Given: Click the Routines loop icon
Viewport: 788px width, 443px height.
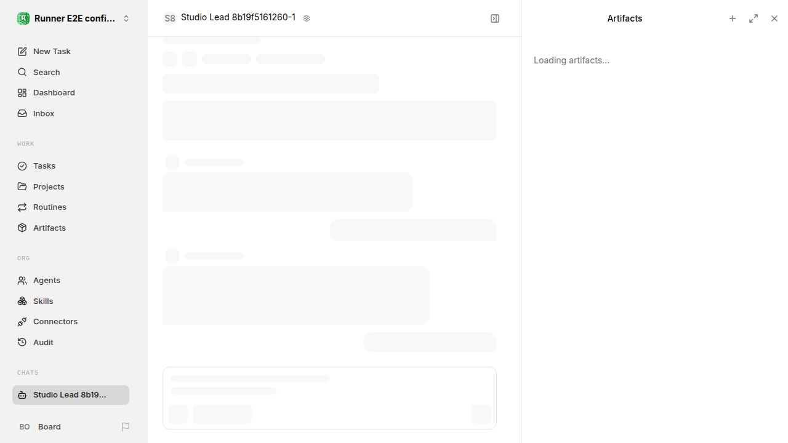Looking at the screenshot, I should (22, 207).
